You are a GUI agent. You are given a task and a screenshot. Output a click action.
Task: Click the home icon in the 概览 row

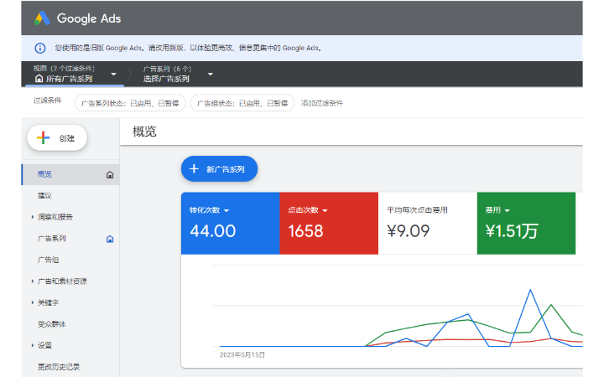click(x=110, y=174)
